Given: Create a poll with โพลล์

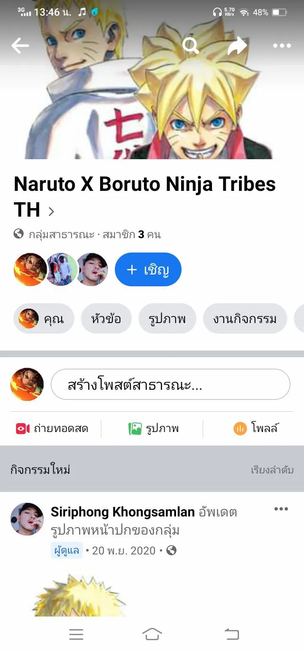Looking at the screenshot, I should (x=257, y=429).
